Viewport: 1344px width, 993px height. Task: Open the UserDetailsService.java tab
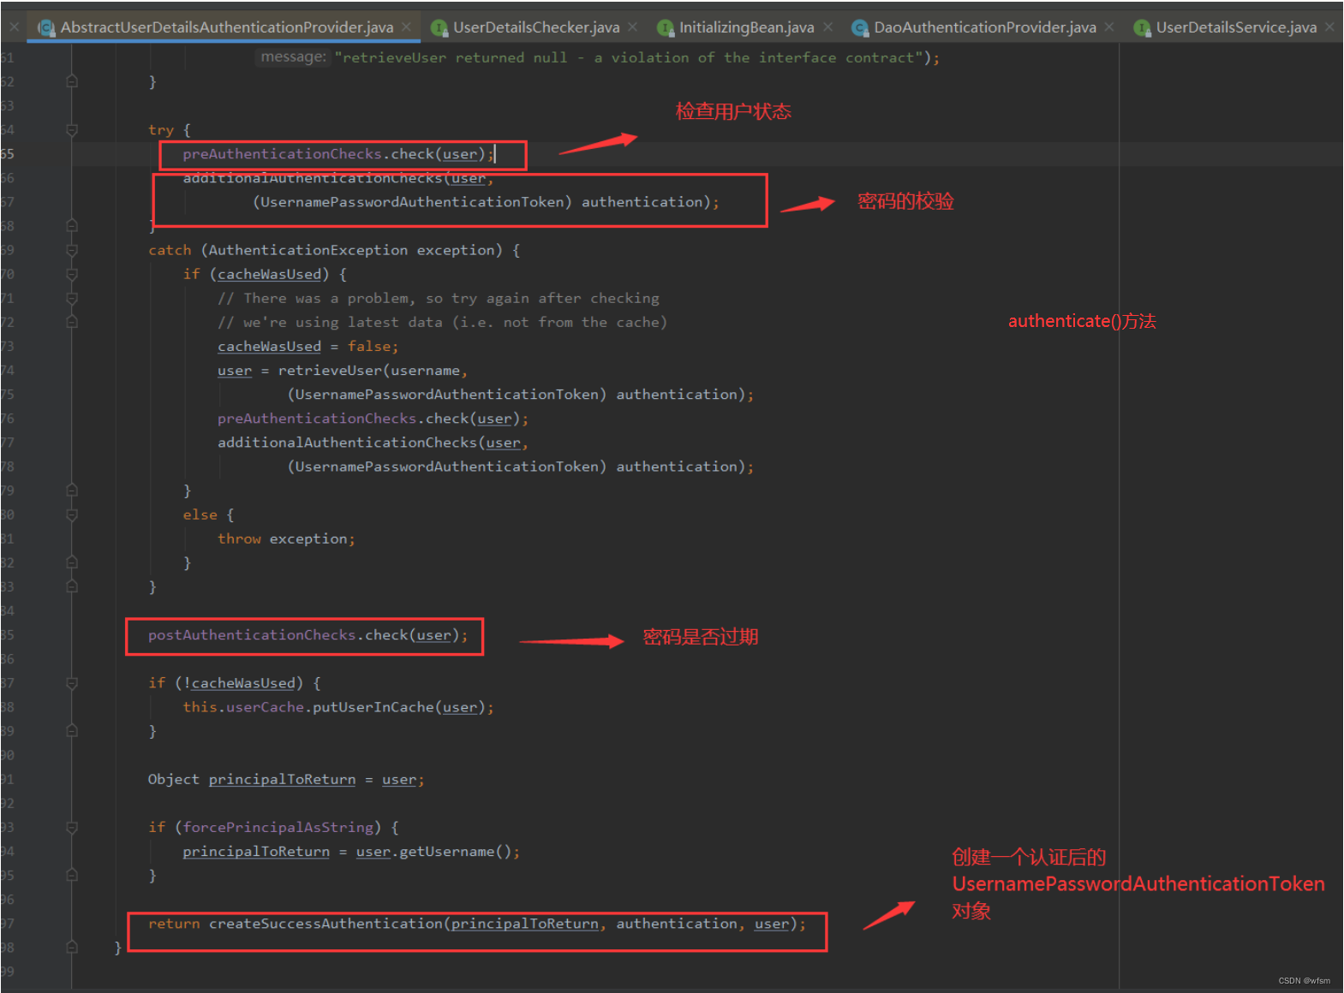coord(1236,27)
